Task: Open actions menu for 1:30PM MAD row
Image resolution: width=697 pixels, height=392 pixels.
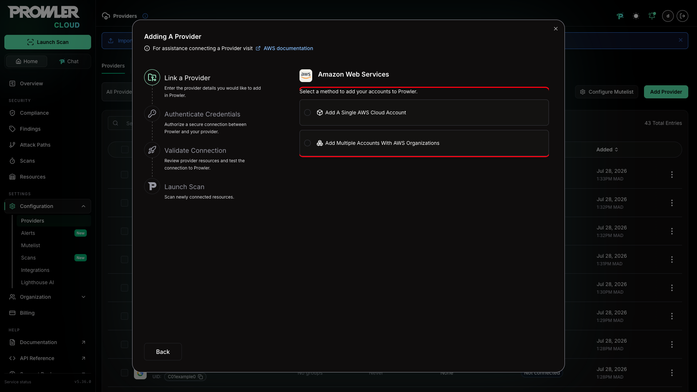Action: [672, 288]
